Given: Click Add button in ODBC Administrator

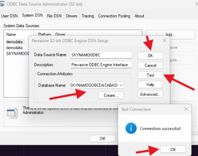Looking at the screenshot, I should [170, 35].
